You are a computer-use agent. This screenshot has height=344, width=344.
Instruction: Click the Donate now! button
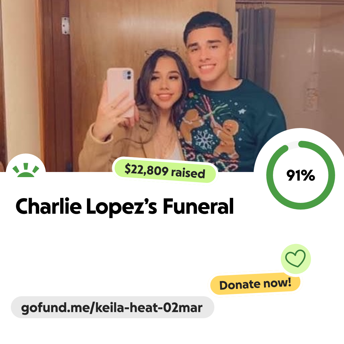pos(255,284)
